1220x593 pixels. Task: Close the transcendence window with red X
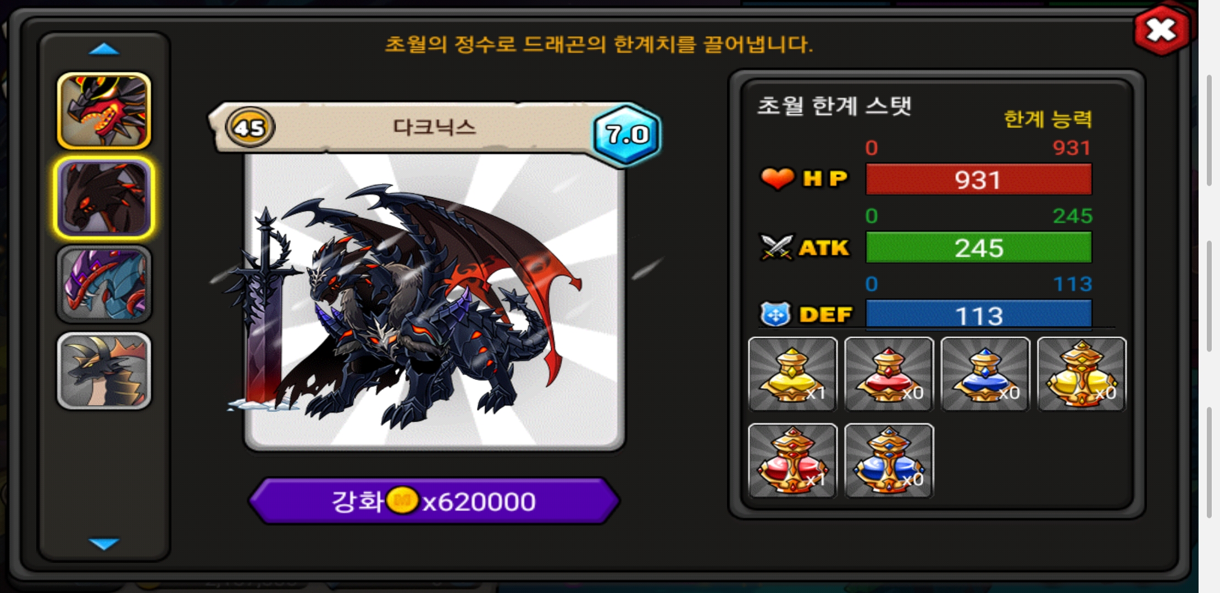[x=1161, y=30]
